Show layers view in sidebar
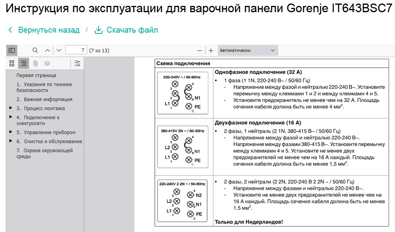395x232 pixels. [47, 63]
